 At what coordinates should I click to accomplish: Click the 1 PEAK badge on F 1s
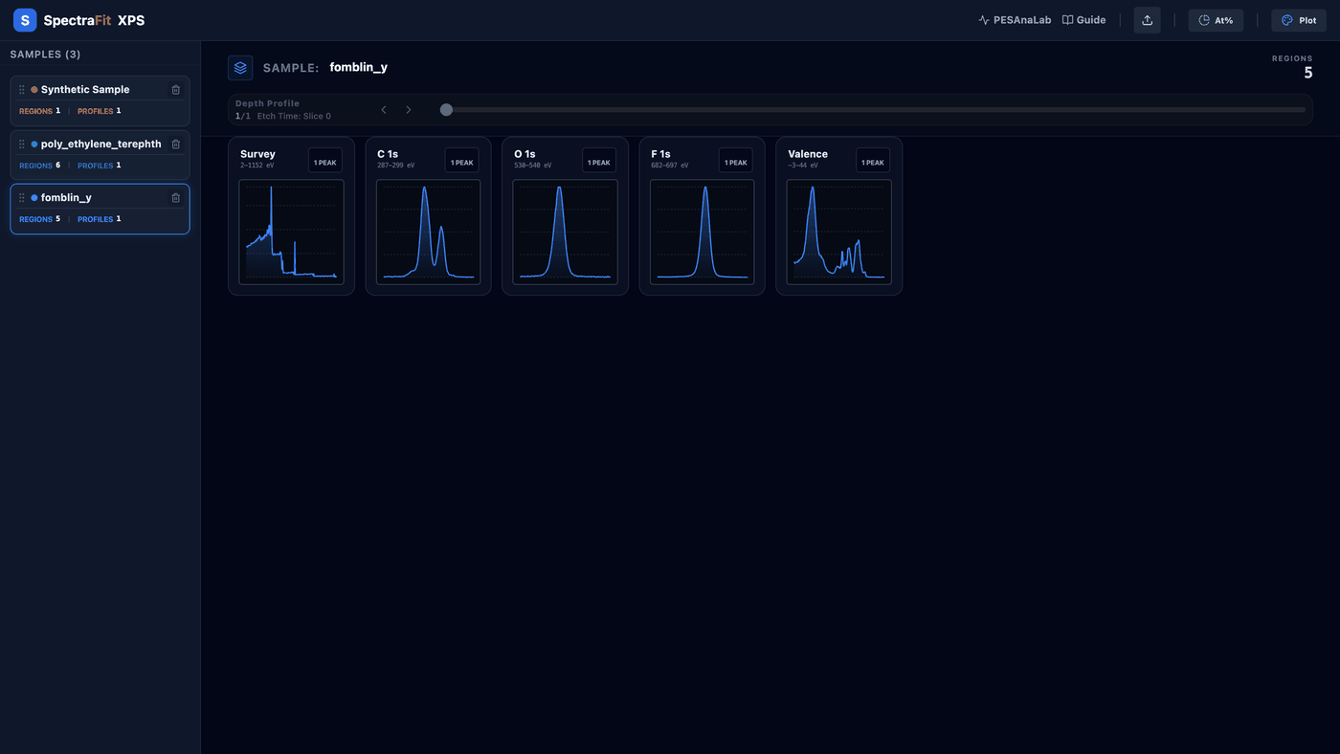[736, 163]
